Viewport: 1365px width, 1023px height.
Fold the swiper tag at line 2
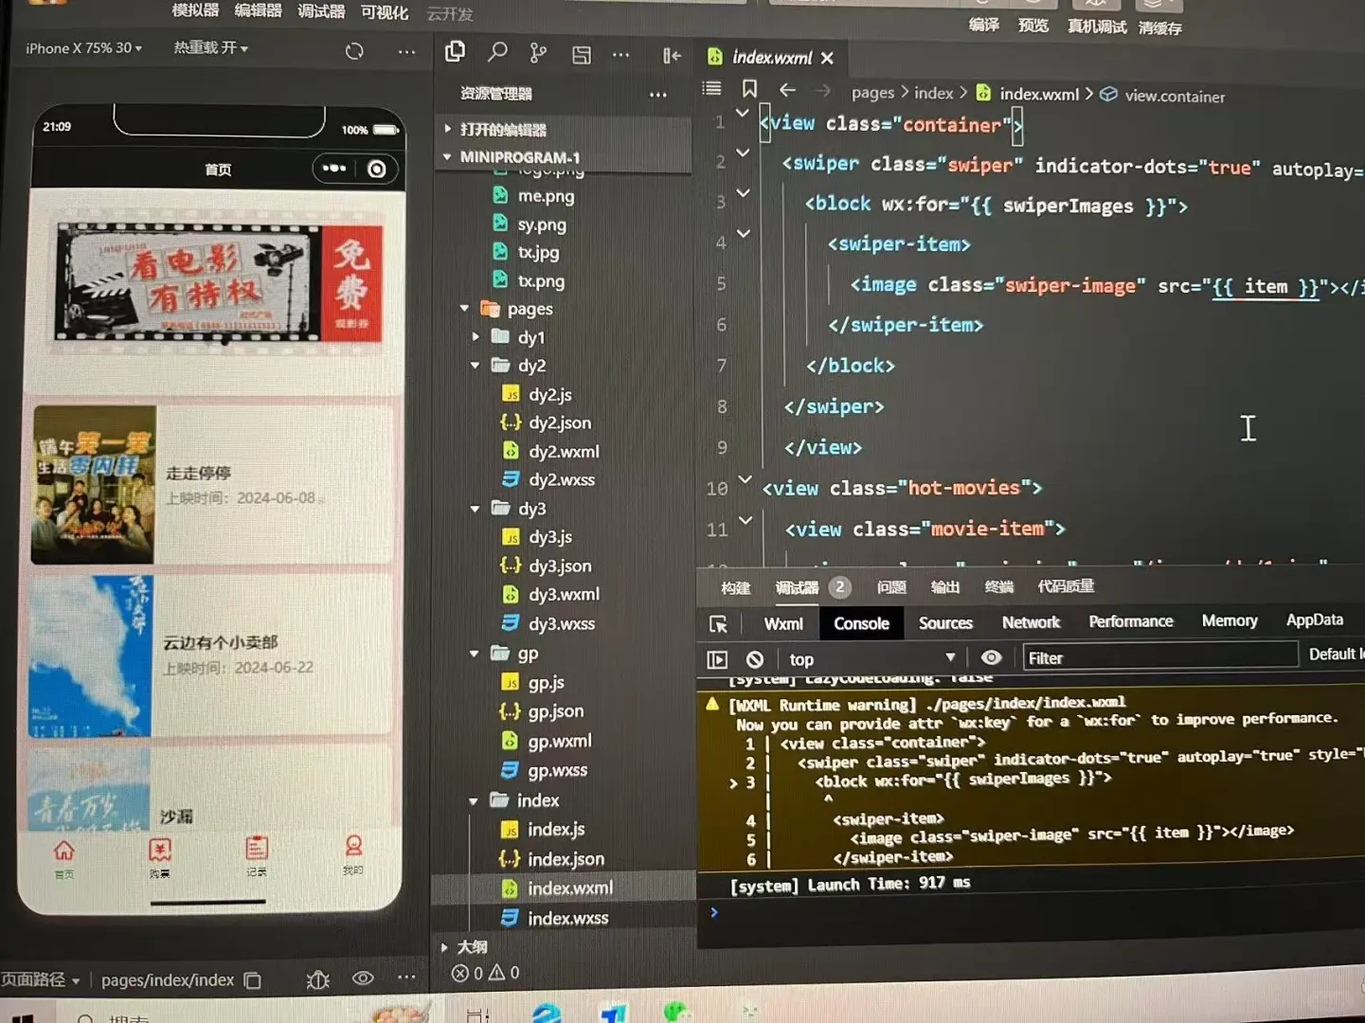click(x=743, y=153)
